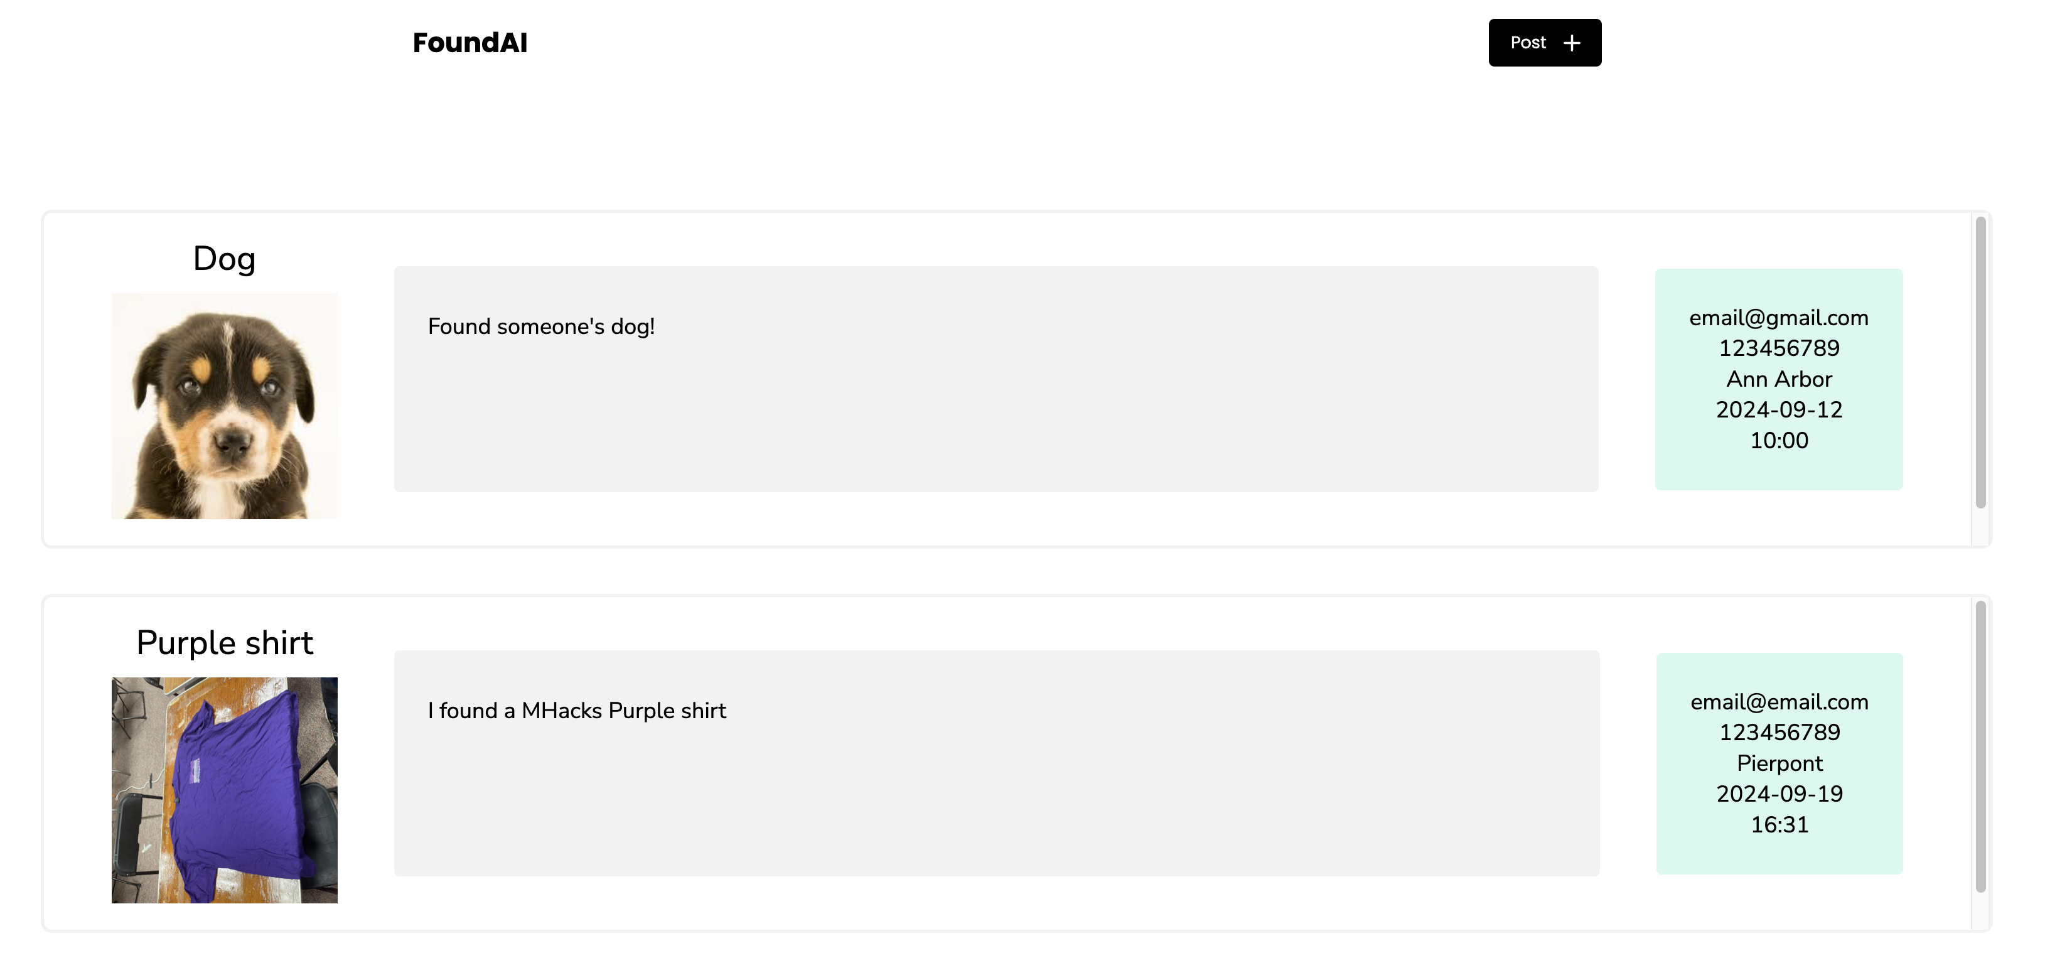
Task: Click the 16:31 time in shirt card
Action: click(1780, 825)
